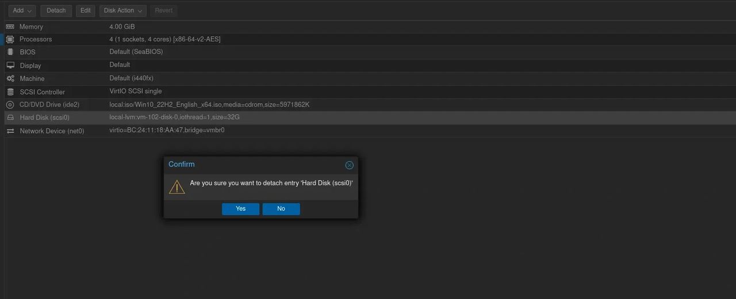Open the Add dropdown menu

coord(22,11)
